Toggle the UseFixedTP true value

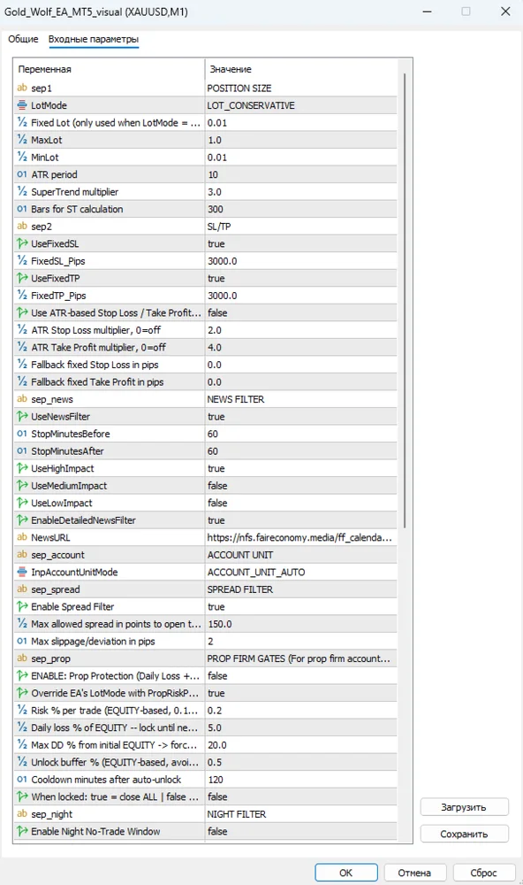pos(301,278)
